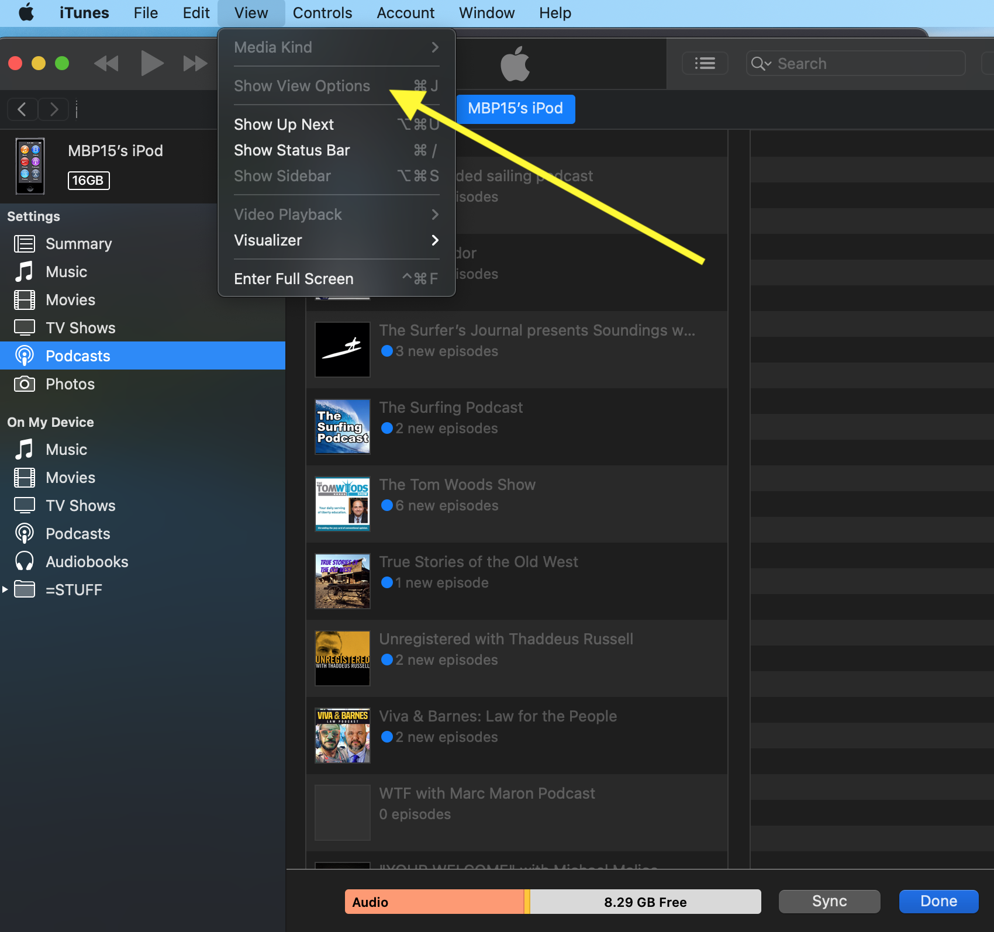Choose Show Sidebar menu item

point(336,176)
